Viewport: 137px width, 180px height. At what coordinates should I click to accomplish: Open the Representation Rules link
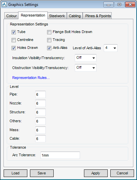(x=31, y=78)
